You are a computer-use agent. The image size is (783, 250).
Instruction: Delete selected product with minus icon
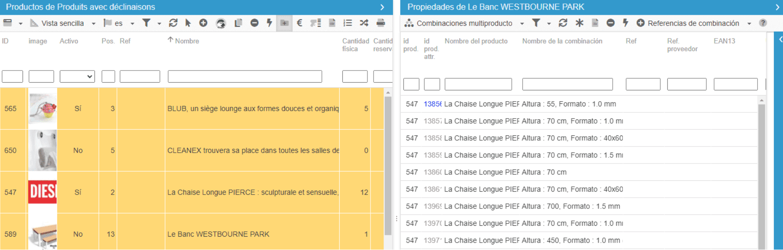tap(254, 23)
